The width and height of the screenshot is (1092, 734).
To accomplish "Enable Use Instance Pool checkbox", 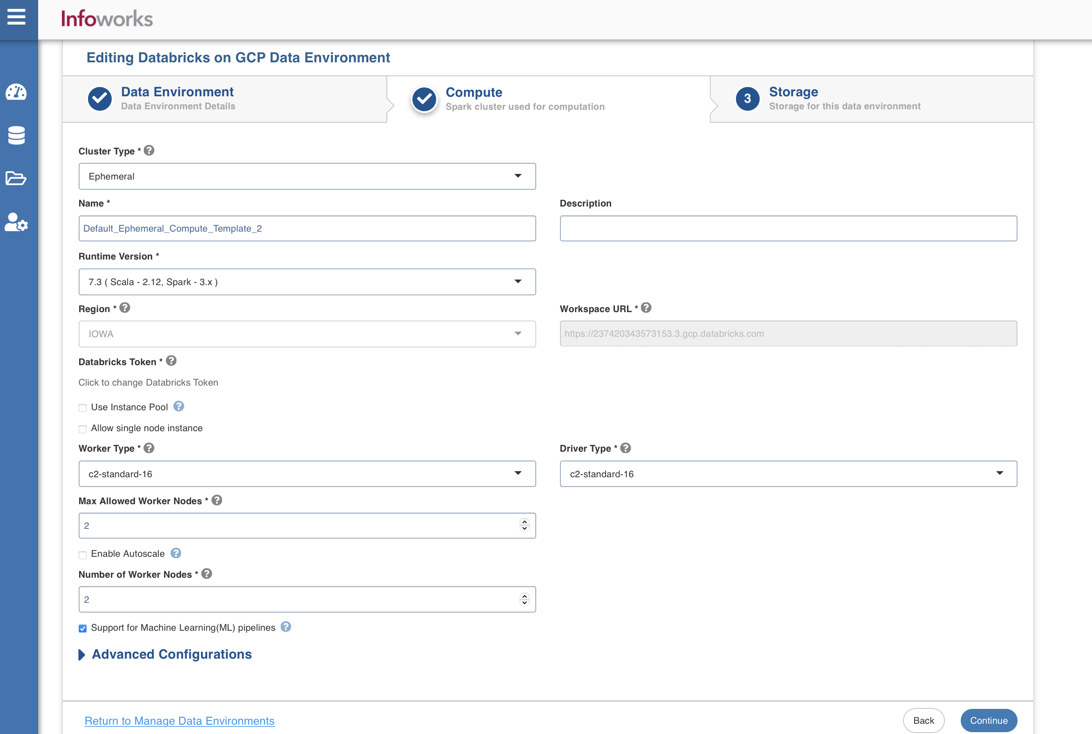I will (x=83, y=408).
